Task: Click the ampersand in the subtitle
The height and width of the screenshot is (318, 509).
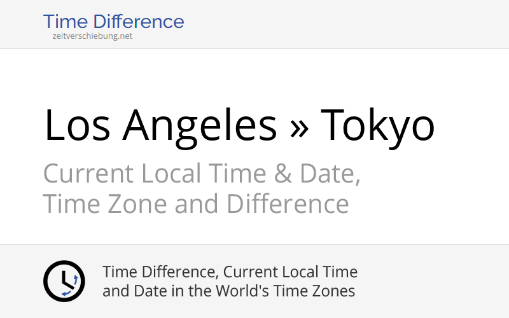Action: pyautogui.click(x=282, y=174)
